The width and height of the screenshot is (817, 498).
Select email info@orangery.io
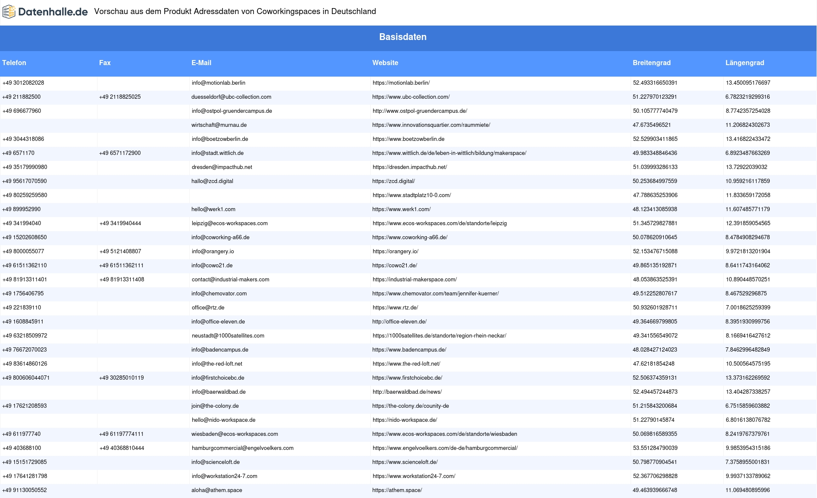point(213,252)
